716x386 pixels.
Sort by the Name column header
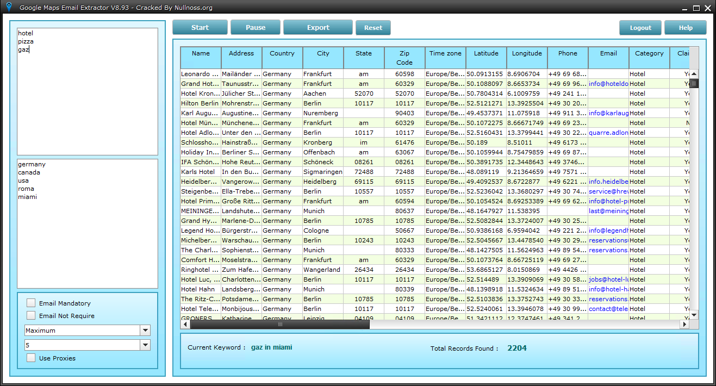point(201,58)
